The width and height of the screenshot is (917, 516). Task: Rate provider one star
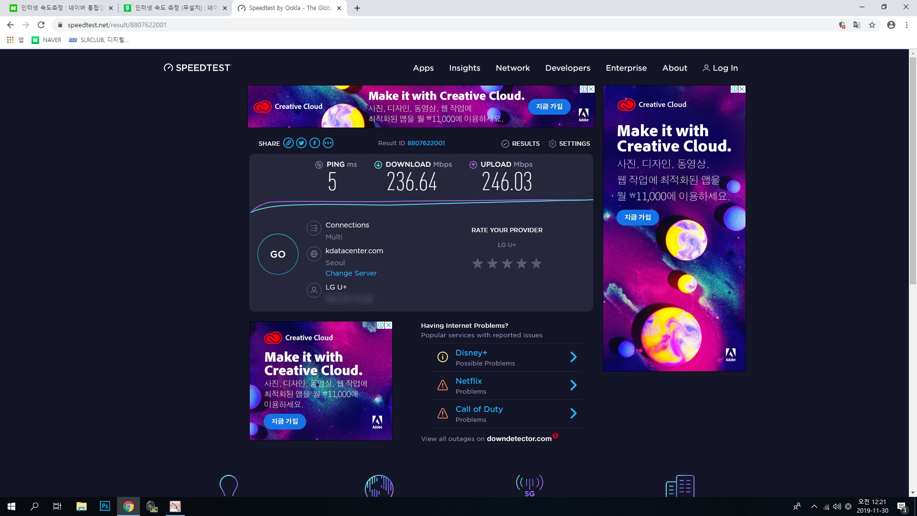477,263
